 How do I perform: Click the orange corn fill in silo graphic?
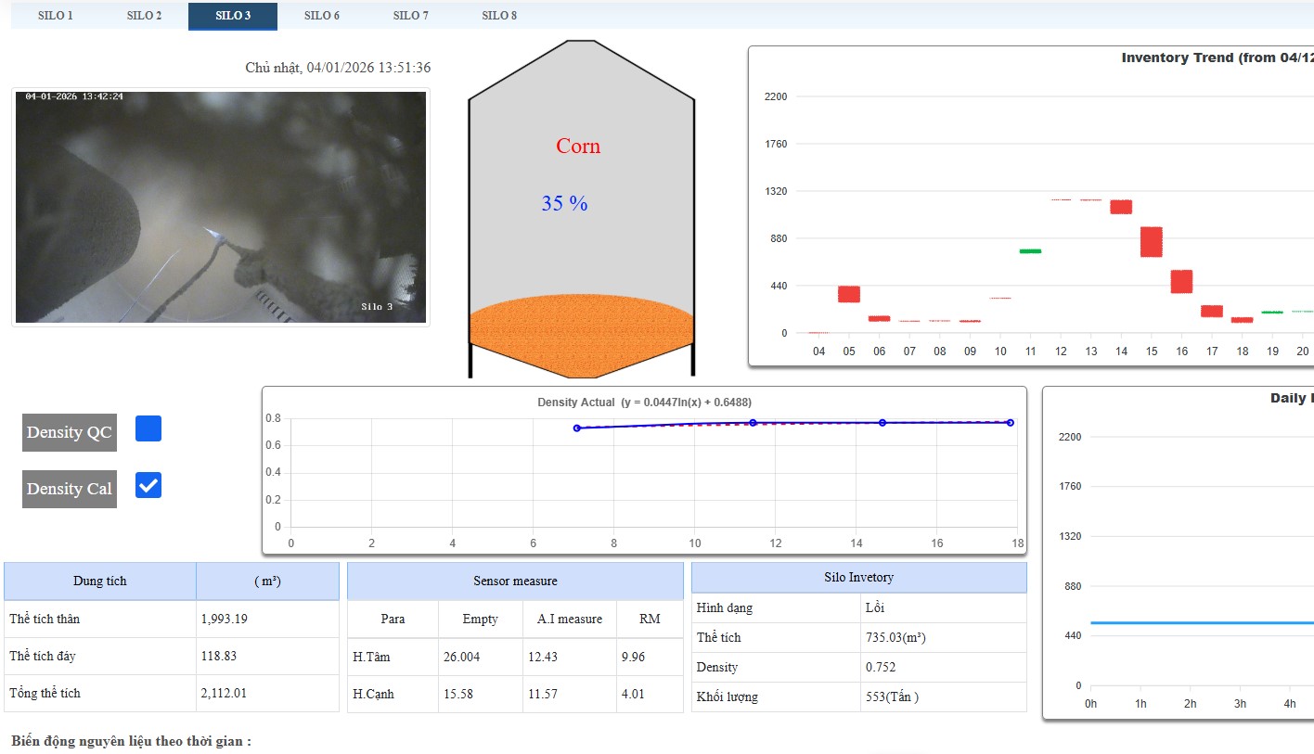582,329
